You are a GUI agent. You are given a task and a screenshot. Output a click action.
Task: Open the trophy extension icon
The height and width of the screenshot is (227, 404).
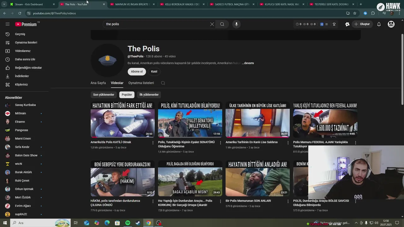coord(334,24)
